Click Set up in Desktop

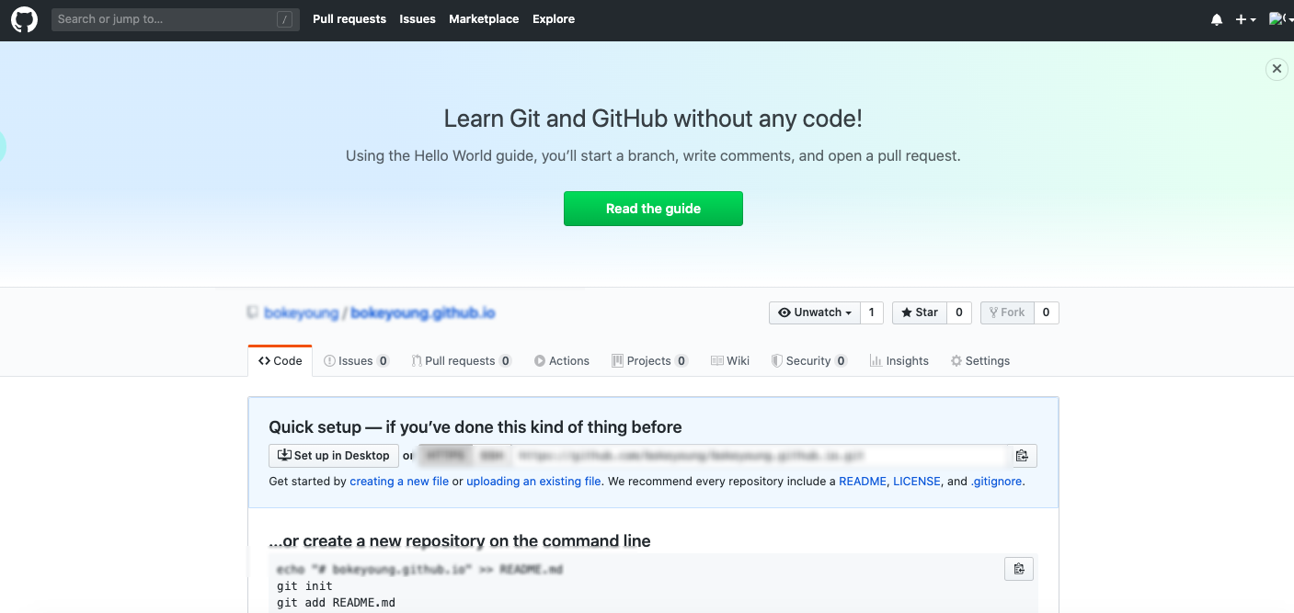point(334,456)
